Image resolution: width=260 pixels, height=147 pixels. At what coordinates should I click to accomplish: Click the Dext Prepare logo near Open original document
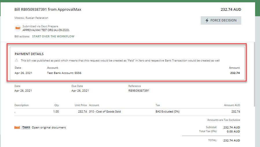[22, 128]
